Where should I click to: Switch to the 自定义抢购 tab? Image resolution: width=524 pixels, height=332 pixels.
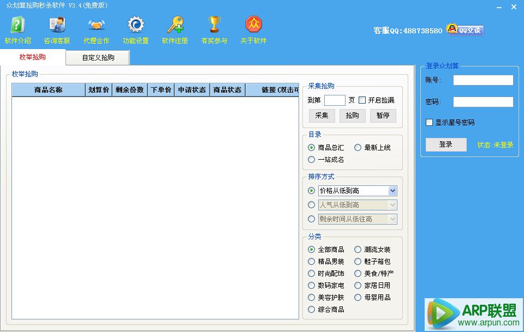(x=97, y=57)
